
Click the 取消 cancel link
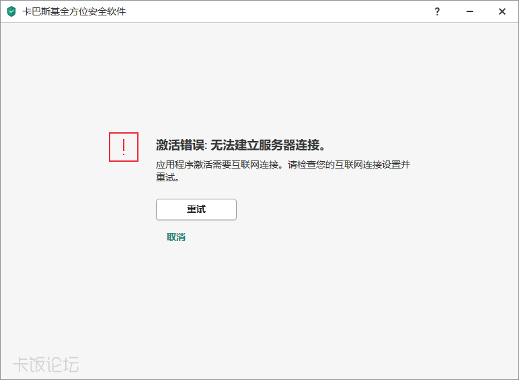click(x=176, y=237)
